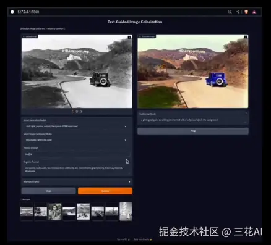The width and height of the screenshot is (271, 245).
Task: Select the tall last example thumbnail
Action: [x=126, y=211]
